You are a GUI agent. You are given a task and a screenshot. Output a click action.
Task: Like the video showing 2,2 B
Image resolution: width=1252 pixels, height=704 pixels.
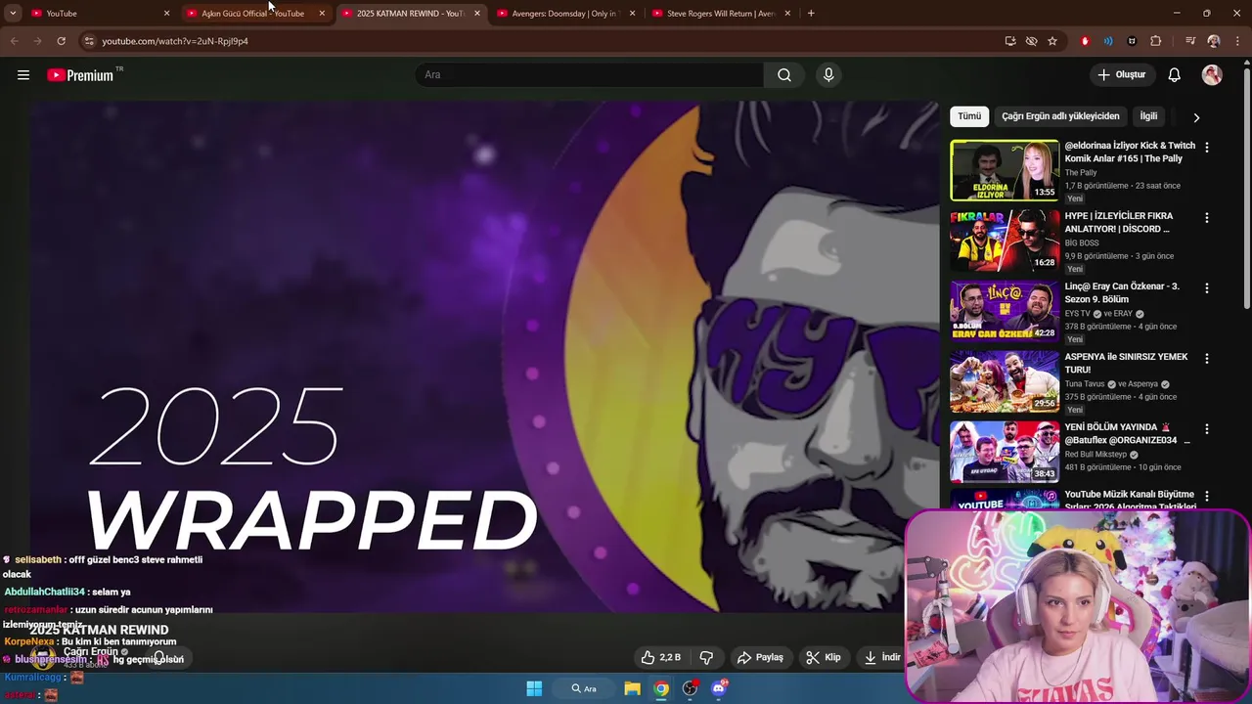point(661,657)
